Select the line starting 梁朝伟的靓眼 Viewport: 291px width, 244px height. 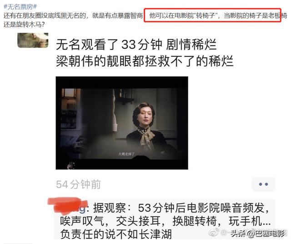click(x=145, y=61)
